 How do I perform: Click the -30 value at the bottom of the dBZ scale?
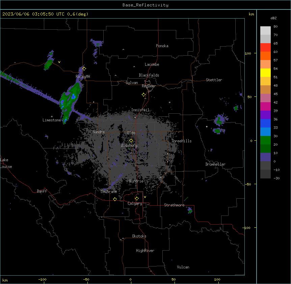[x=276, y=178]
